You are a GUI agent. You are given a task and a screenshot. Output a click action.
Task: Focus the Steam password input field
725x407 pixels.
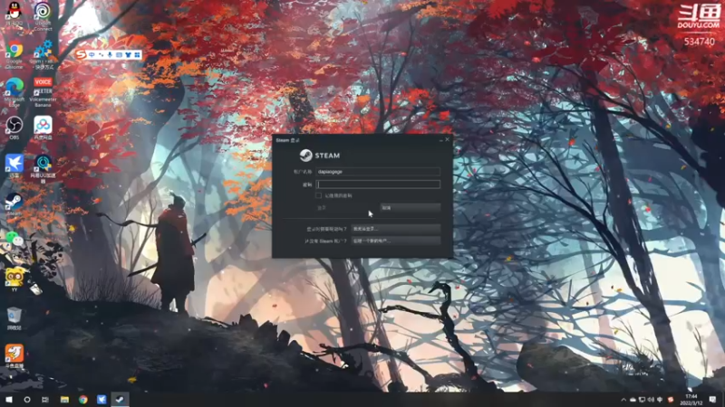tap(378, 185)
